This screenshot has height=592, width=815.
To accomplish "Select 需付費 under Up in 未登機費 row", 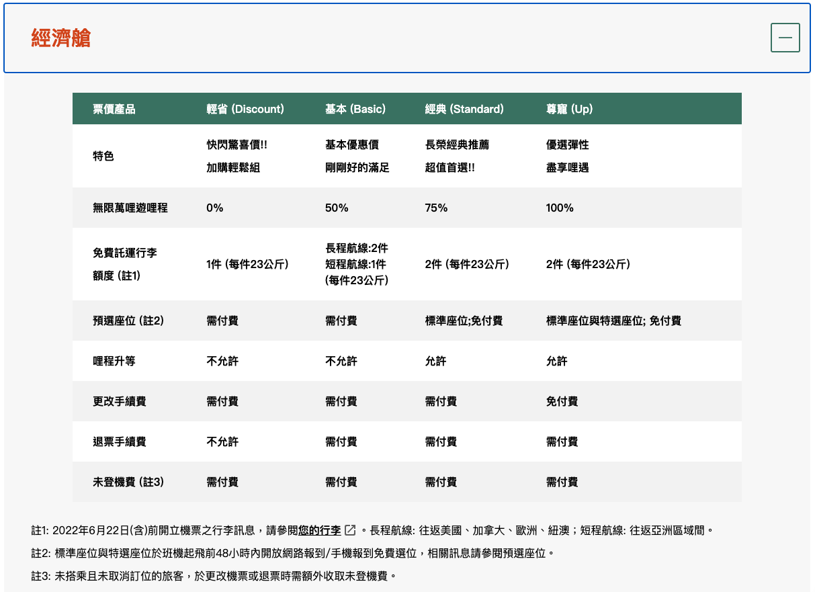I will (562, 482).
